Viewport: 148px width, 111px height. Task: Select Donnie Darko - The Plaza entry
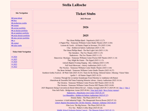click(x=86, y=98)
